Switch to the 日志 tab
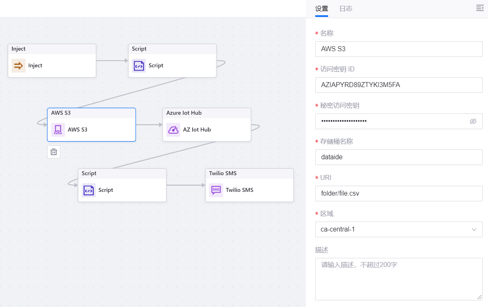Screen dimensions: 488x307 [x=346, y=9]
